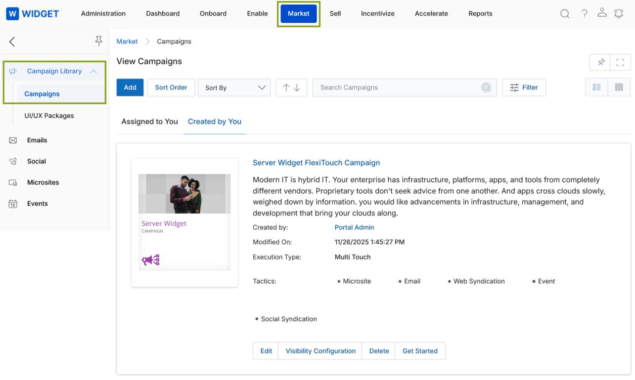The height and width of the screenshot is (380, 635).
Task: Open the Onboard menu
Action: tap(213, 13)
